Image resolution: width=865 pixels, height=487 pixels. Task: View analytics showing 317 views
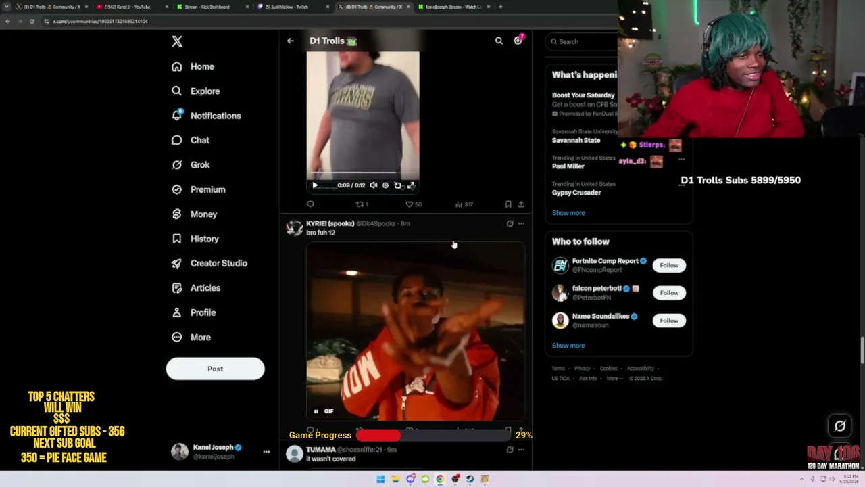464,204
